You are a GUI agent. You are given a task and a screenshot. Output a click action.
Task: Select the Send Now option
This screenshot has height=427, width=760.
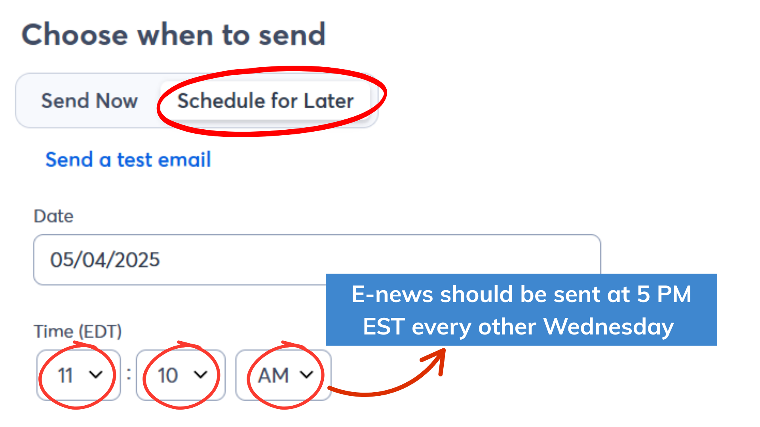pos(89,101)
